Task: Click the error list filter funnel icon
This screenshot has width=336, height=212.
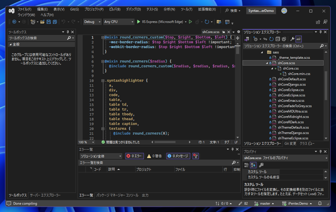Action: click(195, 156)
